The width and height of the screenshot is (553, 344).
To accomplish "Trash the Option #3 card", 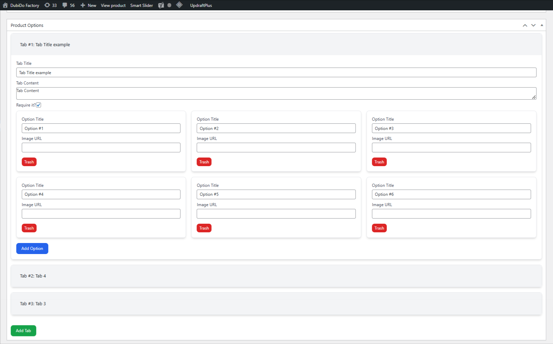I will [x=379, y=162].
